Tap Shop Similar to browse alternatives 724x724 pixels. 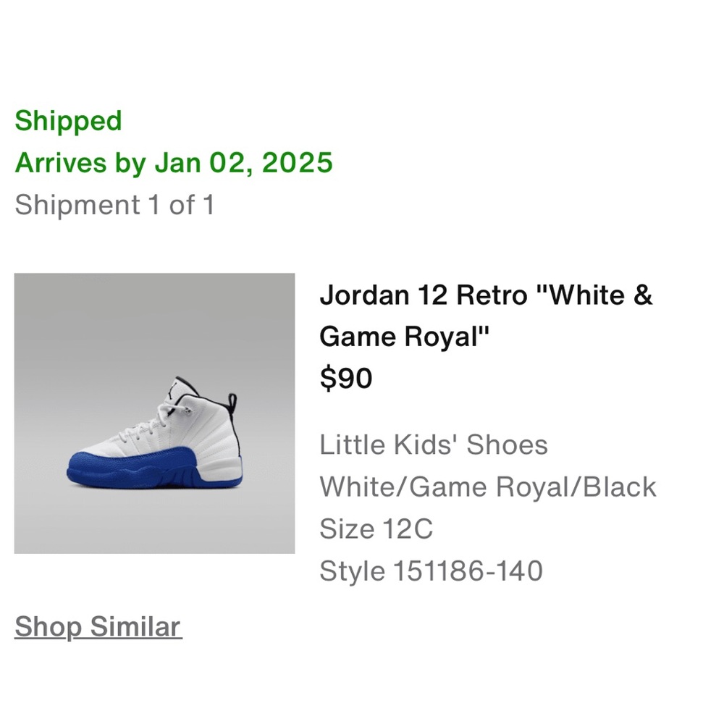[97, 627]
